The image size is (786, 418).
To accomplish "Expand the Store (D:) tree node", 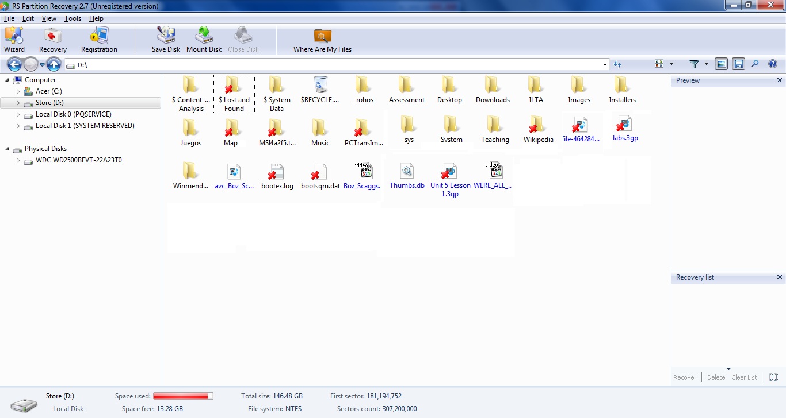I will (x=18, y=103).
